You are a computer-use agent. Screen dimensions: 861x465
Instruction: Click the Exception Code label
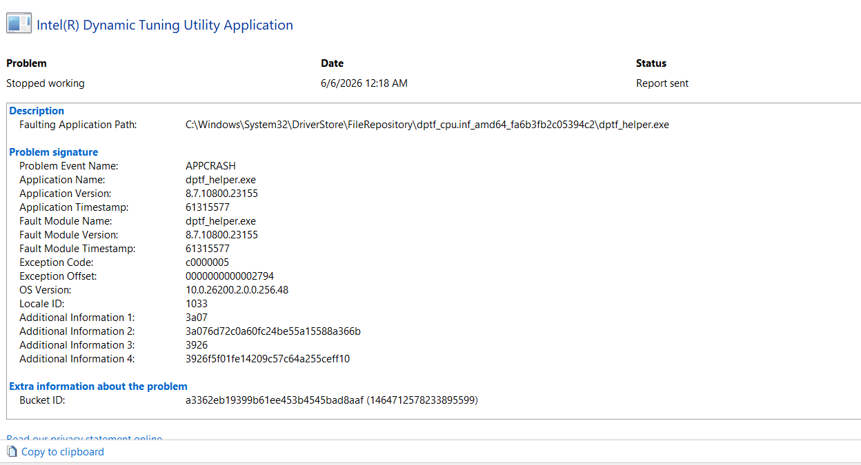[56, 262]
